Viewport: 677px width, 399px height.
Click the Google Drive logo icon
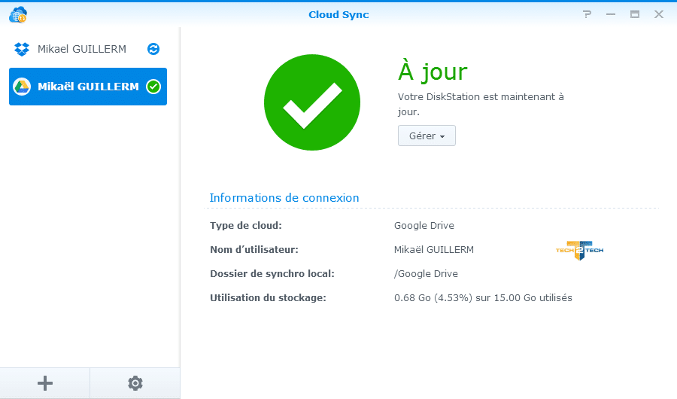point(22,87)
